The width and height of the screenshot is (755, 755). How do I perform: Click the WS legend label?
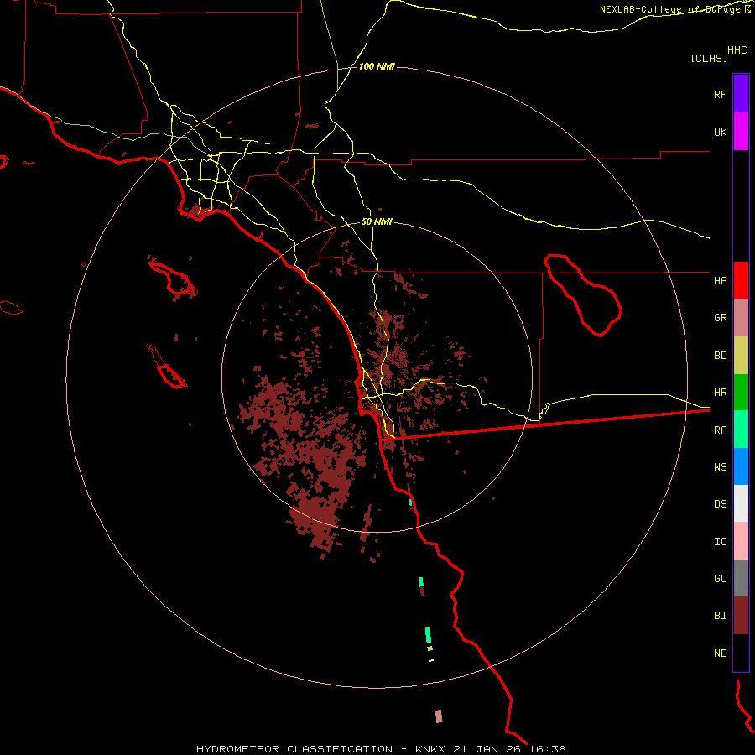720,467
